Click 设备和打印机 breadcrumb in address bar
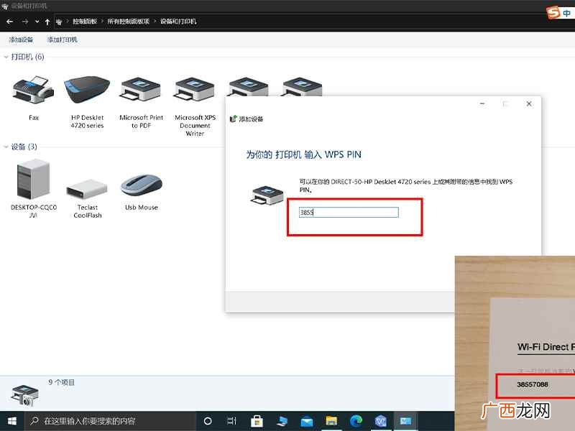This screenshot has width=575, height=431. (178, 22)
